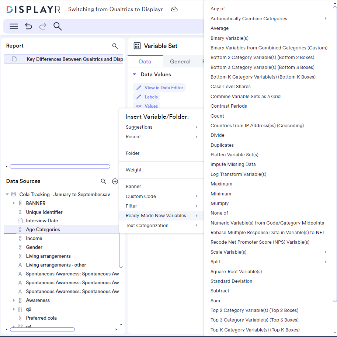Click the add data source plus icon
337x337 pixels.
coord(115,181)
